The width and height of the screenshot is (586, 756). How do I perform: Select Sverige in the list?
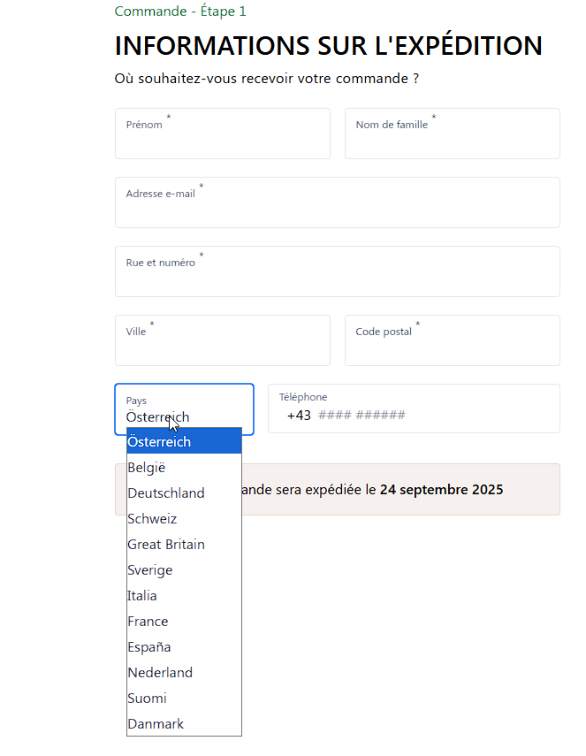tap(184, 569)
